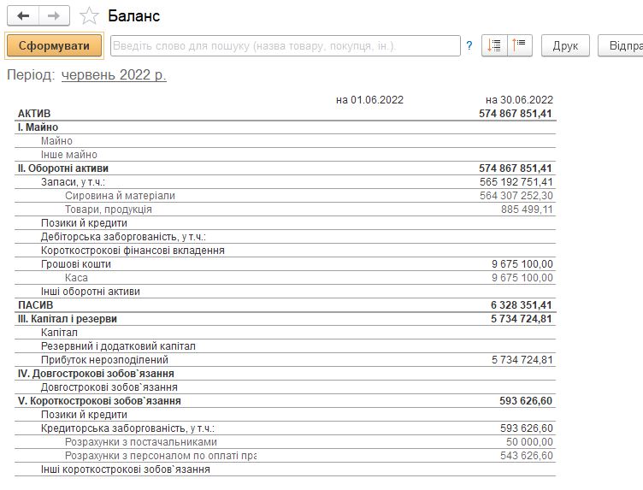
Task: Click the partially visible Відпра button
Action: [621, 45]
